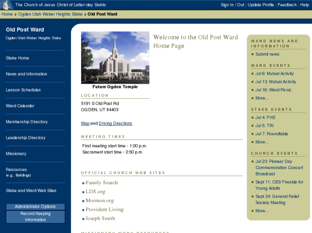
Task: Open Jul 6: Mutual Activity event
Action: 275,74
